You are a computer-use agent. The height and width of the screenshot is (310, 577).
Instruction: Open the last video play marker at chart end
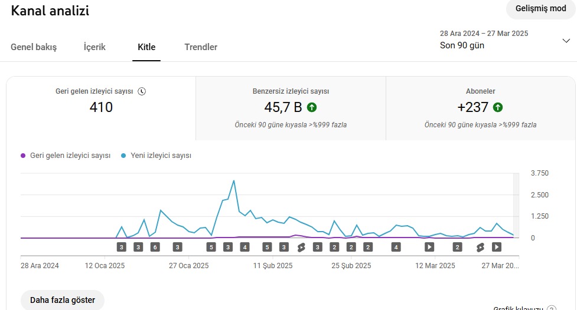point(497,247)
